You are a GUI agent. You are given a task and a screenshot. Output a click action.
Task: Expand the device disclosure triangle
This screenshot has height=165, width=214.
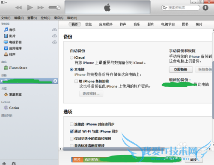[x=2, y=81]
